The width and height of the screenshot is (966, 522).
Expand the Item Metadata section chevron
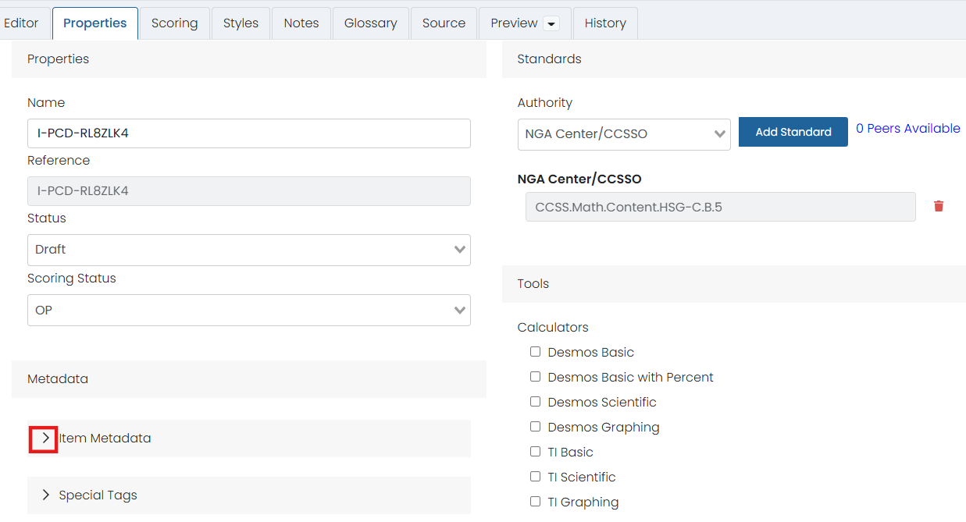point(45,439)
